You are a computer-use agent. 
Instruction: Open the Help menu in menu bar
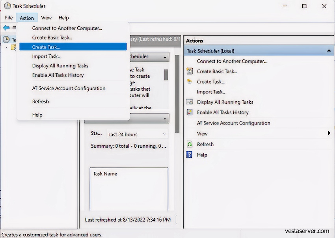[64, 18]
